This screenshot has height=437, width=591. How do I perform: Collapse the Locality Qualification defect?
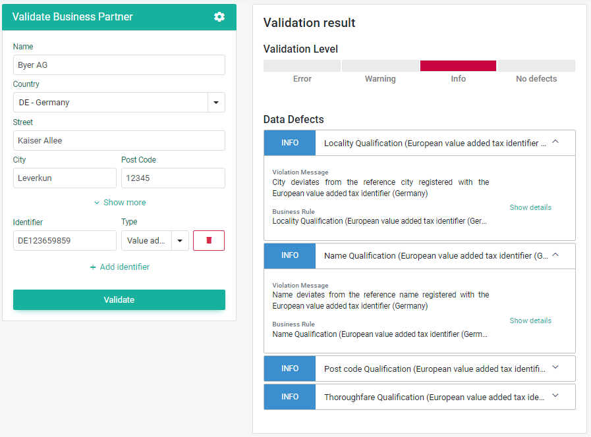555,142
